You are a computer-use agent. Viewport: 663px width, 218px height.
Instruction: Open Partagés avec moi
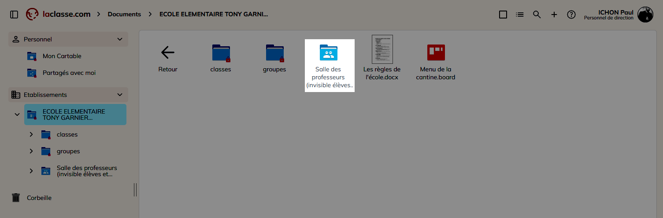[69, 73]
